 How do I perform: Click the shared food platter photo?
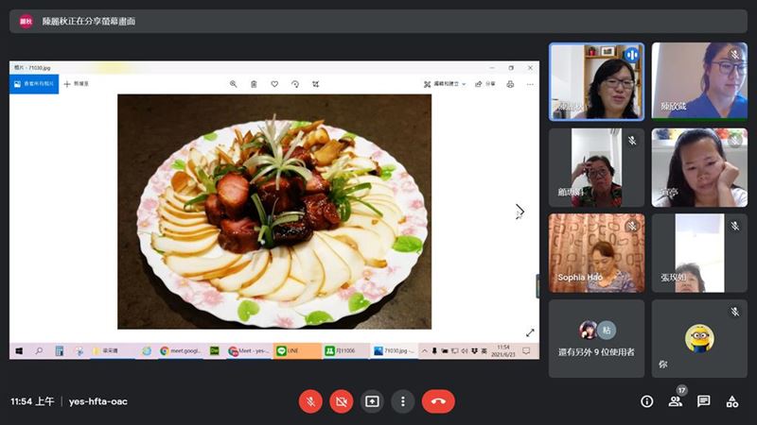pyautogui.click(x=274, y=212)
